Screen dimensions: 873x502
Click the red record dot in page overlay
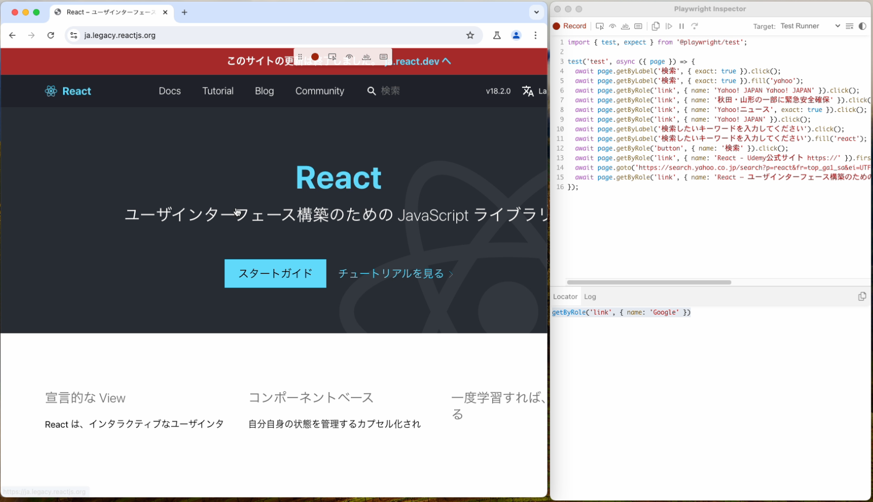[x=315, y=57]
